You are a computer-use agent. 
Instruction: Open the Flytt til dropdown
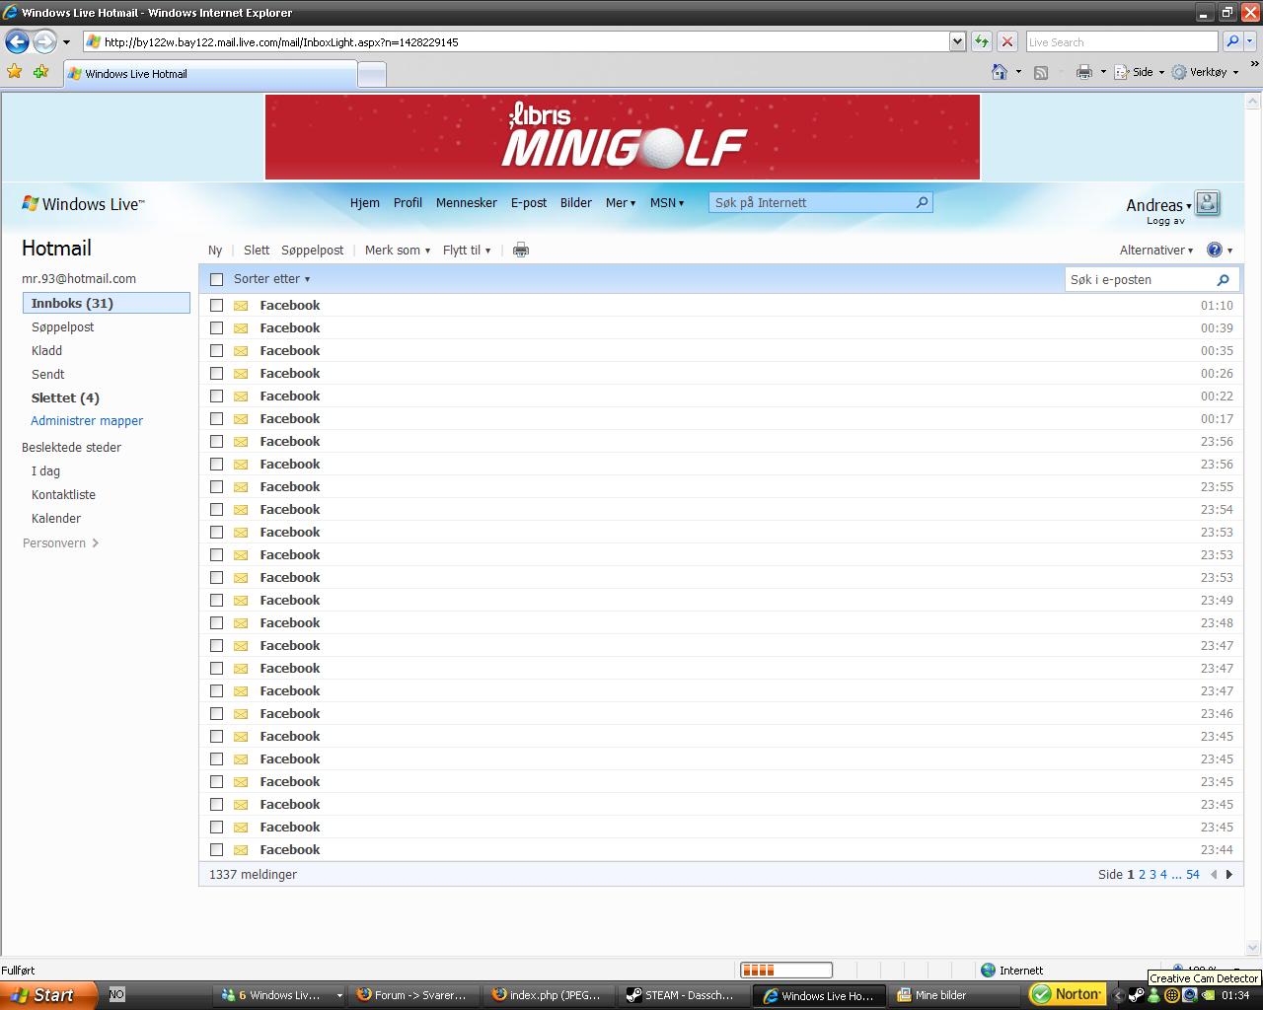pos(467,251)
